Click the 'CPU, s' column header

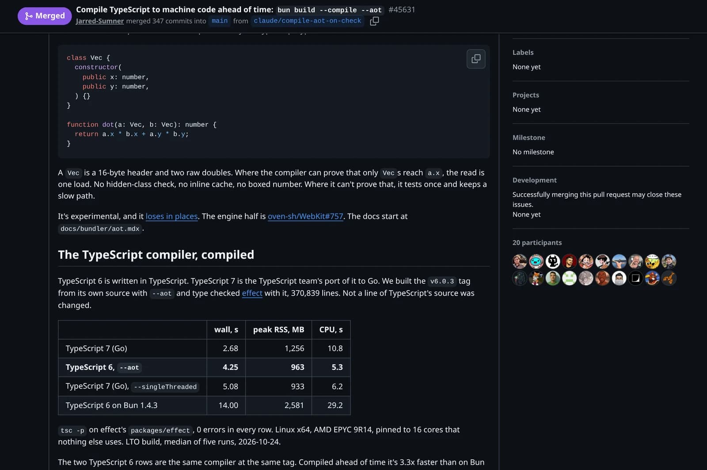[331, 329]
